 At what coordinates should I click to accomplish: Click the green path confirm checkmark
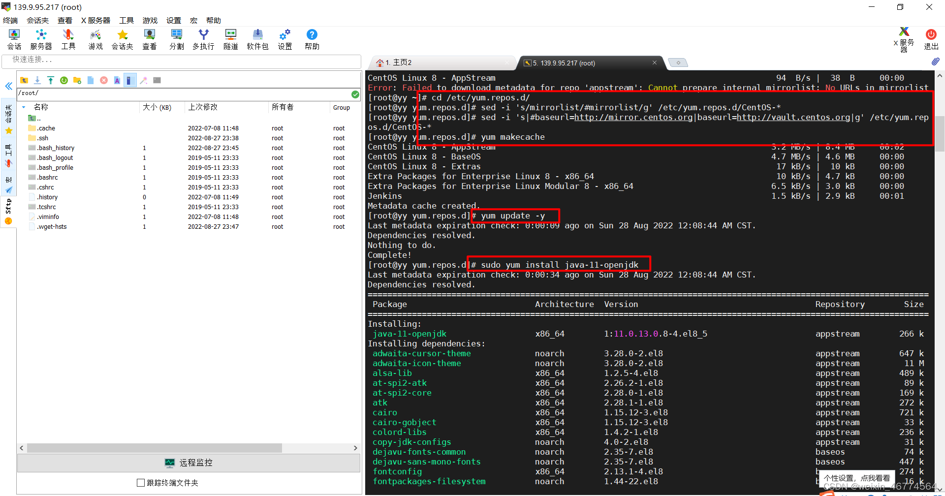tap(355, 94)
